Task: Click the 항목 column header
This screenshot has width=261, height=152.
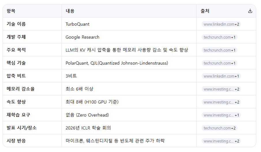Action: pyautogui.click(x=11, y=11)
